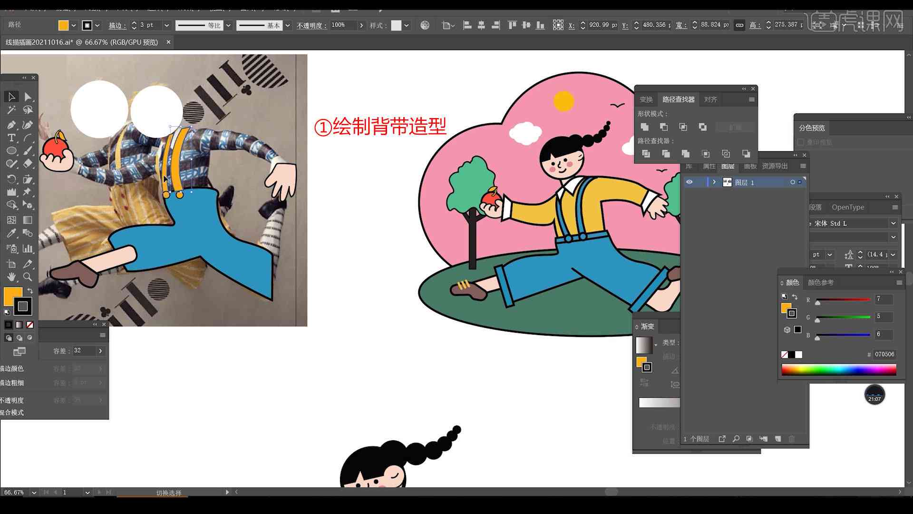Select the Zoom tool
Screen dimensions: 913x514
28,277
